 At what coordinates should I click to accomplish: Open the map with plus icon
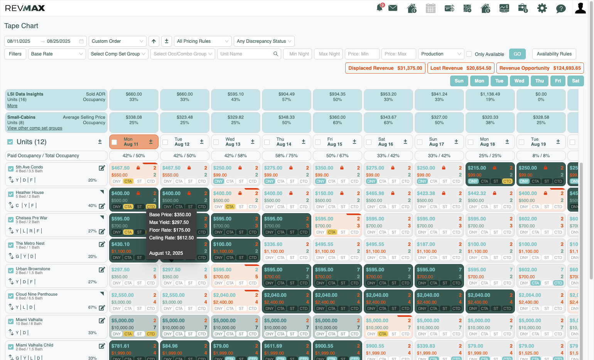pyautogui.click(x=467, y=8)
